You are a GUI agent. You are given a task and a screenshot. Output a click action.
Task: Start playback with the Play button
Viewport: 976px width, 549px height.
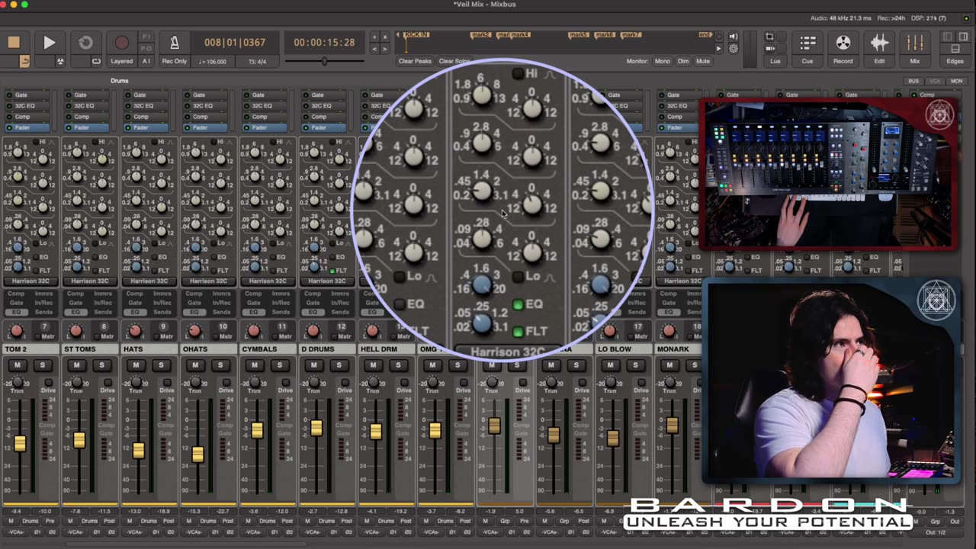tap(49, 43)
